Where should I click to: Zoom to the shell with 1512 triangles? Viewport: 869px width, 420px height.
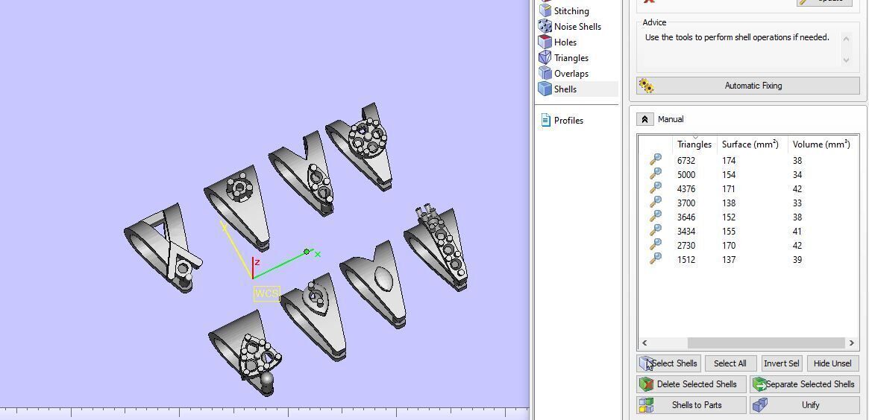[x=655, y=260]
